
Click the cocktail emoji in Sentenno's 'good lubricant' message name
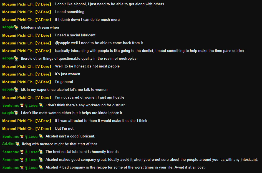22,136
